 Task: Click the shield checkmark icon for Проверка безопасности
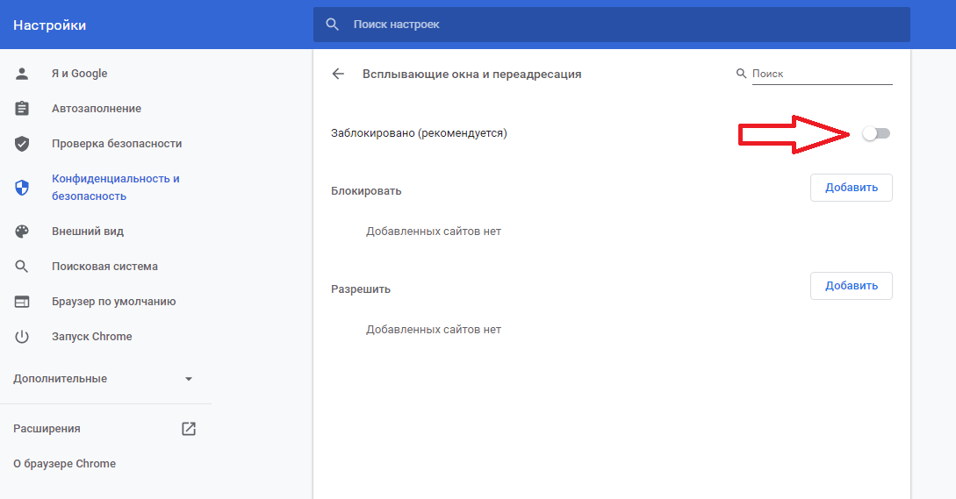[22, 144]
